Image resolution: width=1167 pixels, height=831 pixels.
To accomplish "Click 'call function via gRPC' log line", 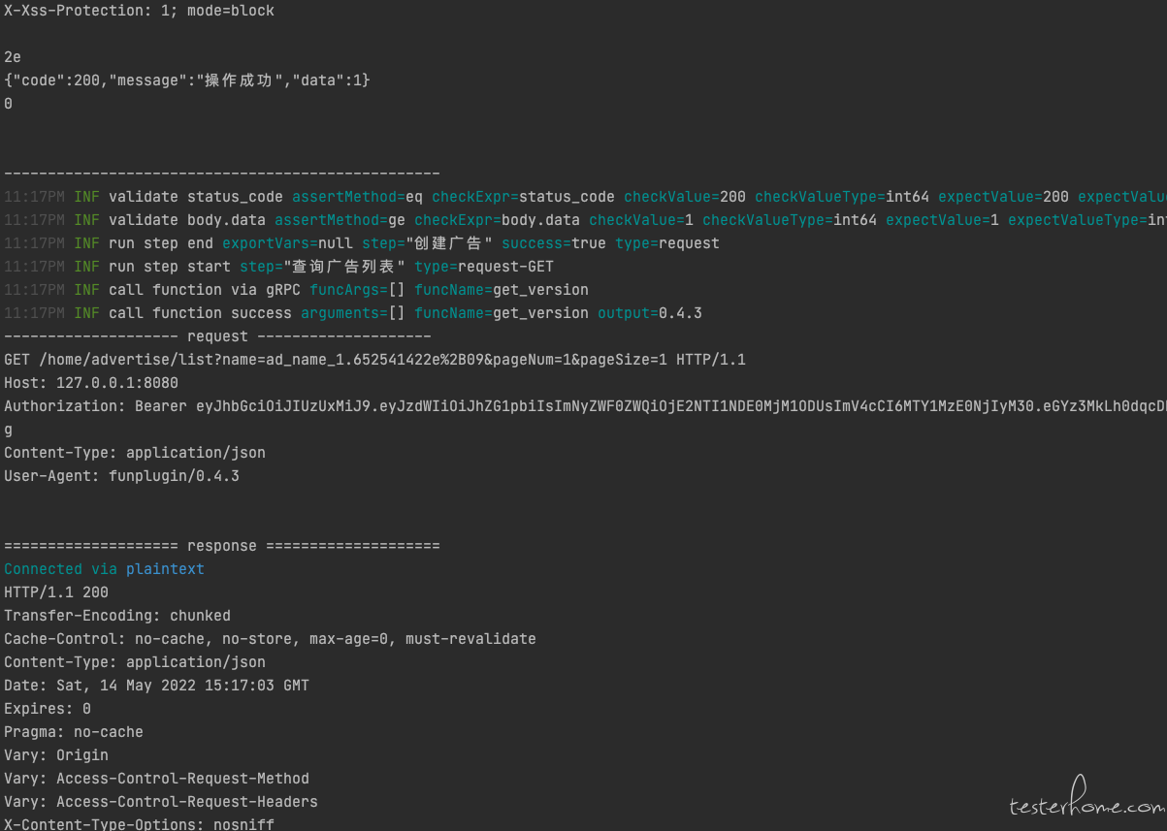I will point(296,290).
